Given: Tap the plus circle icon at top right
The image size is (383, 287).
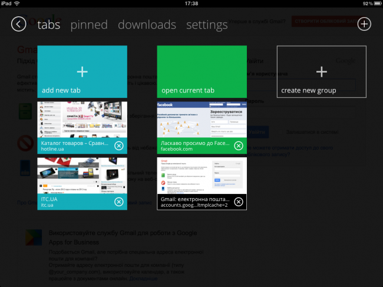Looking at the screenshot, I should (364, 24).
